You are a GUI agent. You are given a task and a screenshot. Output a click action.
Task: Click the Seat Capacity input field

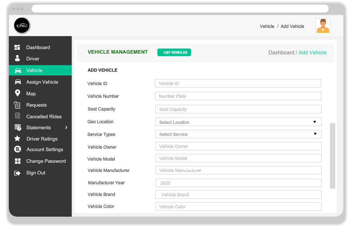pyautogui.click(x=238, y=109)
